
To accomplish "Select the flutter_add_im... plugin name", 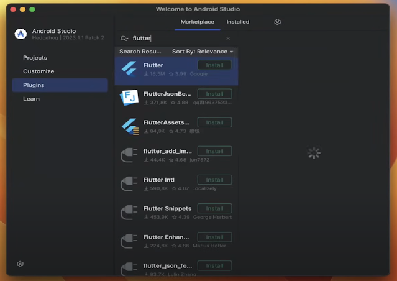I will click(168, 151).
